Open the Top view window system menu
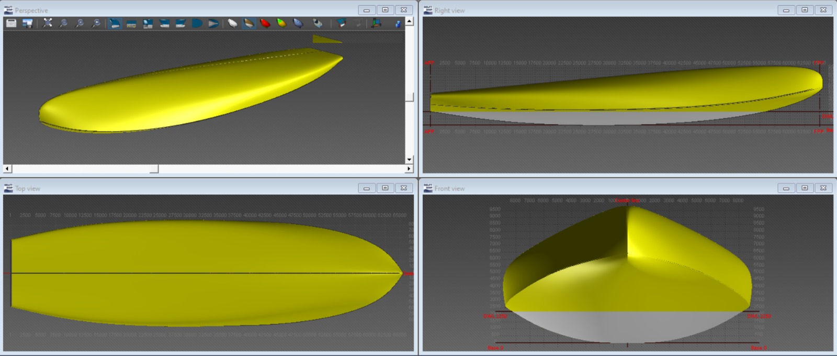Image resolution: width=837 pixels, height=356 pixels. coord(8,188)
